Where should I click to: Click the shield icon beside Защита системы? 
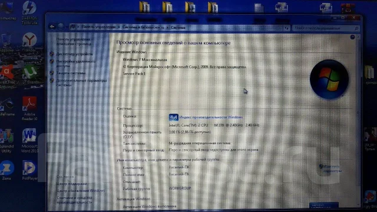pyautogui.click(x=52, y=73)
